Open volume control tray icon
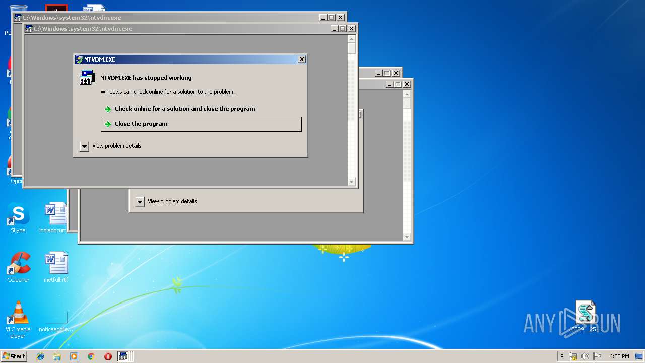 click(585, 356)
